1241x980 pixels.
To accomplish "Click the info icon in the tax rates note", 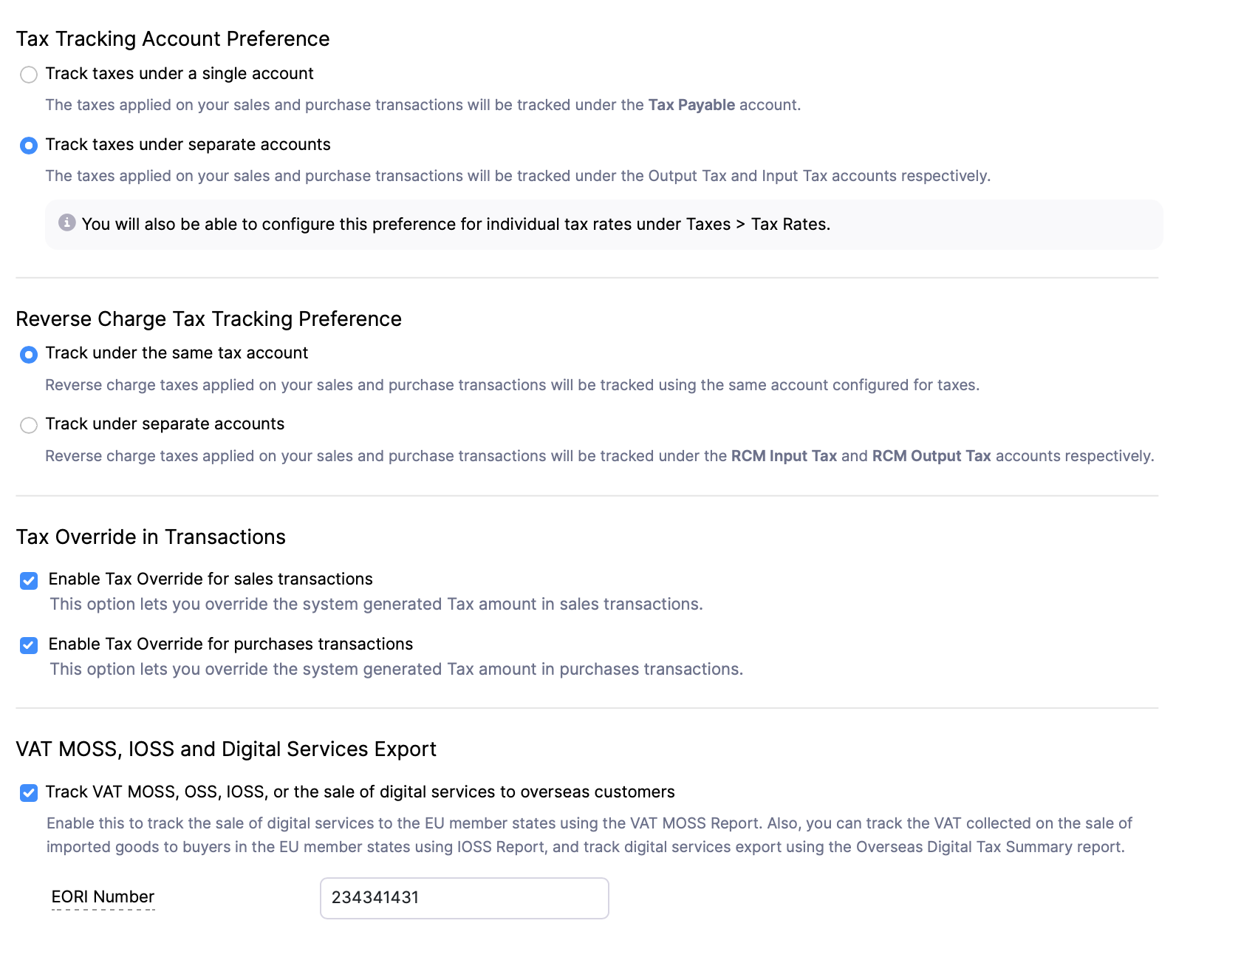I will pos(67,222).
